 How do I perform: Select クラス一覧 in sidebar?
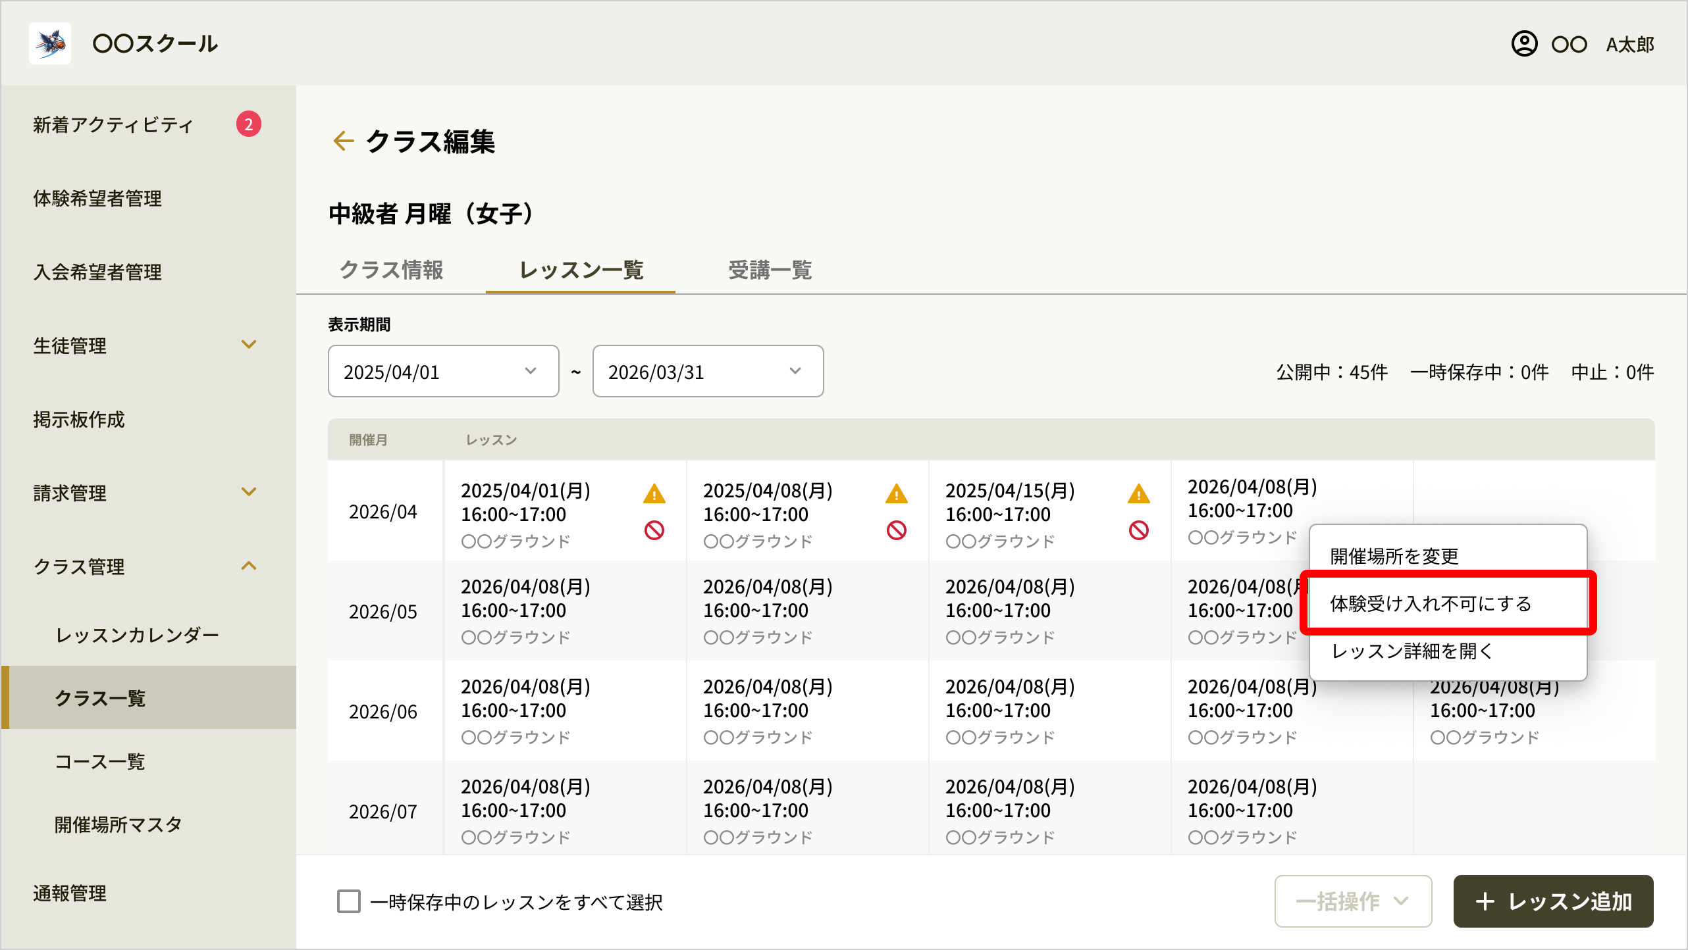click(149, 697)
